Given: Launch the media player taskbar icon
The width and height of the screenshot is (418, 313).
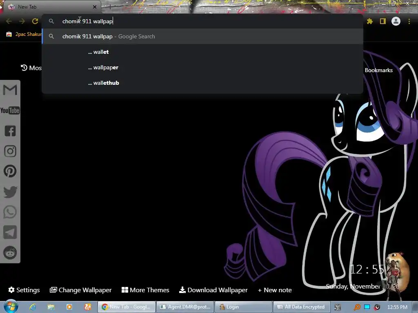Looking at the screenshot, I should (x=69, y=307).
